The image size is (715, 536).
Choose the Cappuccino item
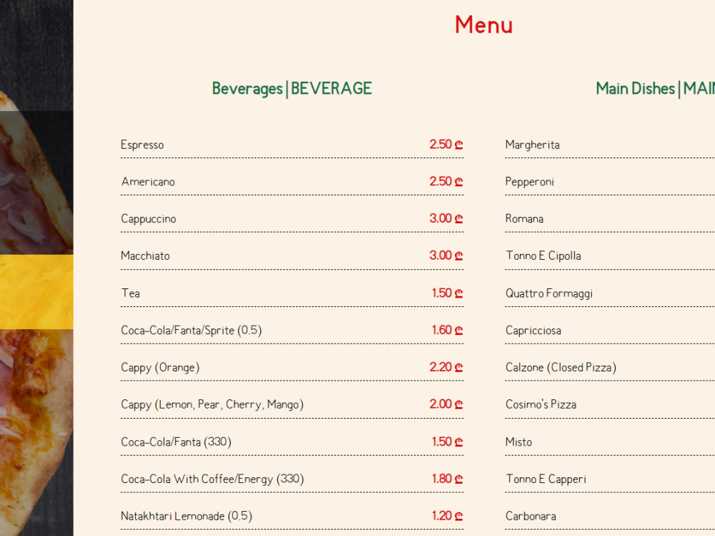149,219
